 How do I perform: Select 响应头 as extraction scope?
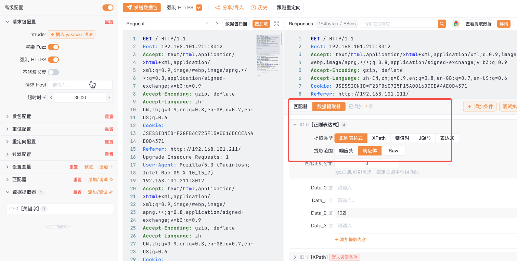[x=346, y=151]
